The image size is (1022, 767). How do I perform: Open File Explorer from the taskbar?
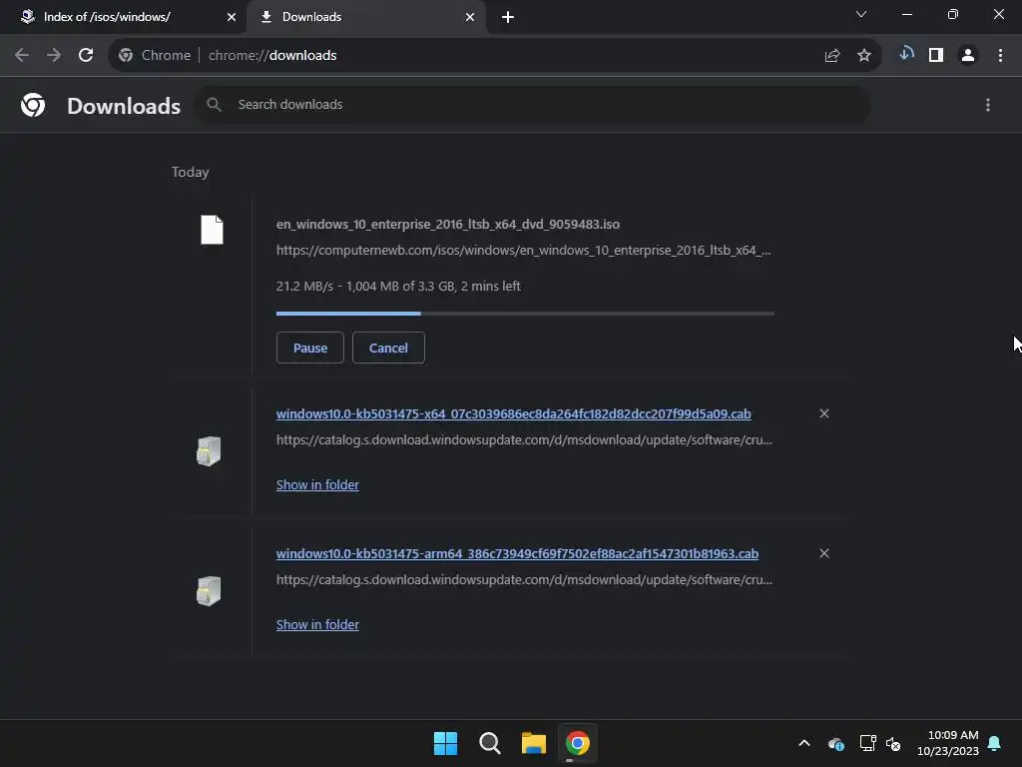tap(533, 743)
